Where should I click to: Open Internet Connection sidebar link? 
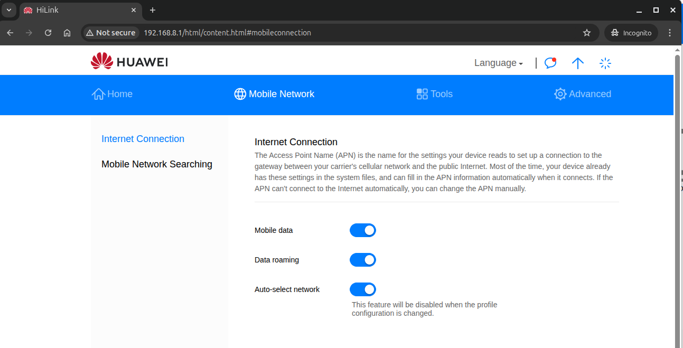click(143, 139)
